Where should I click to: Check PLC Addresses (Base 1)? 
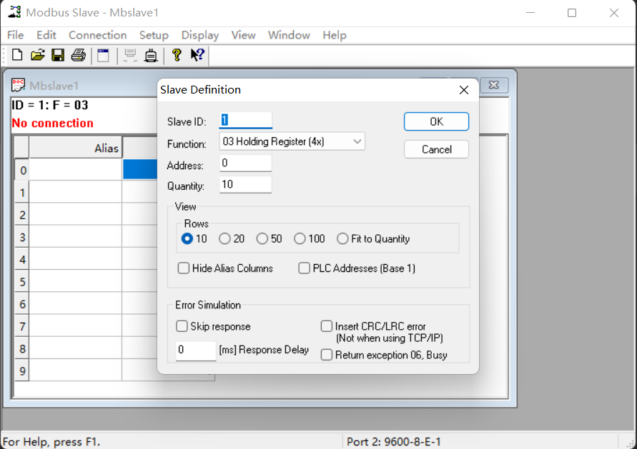coord(305,268)
